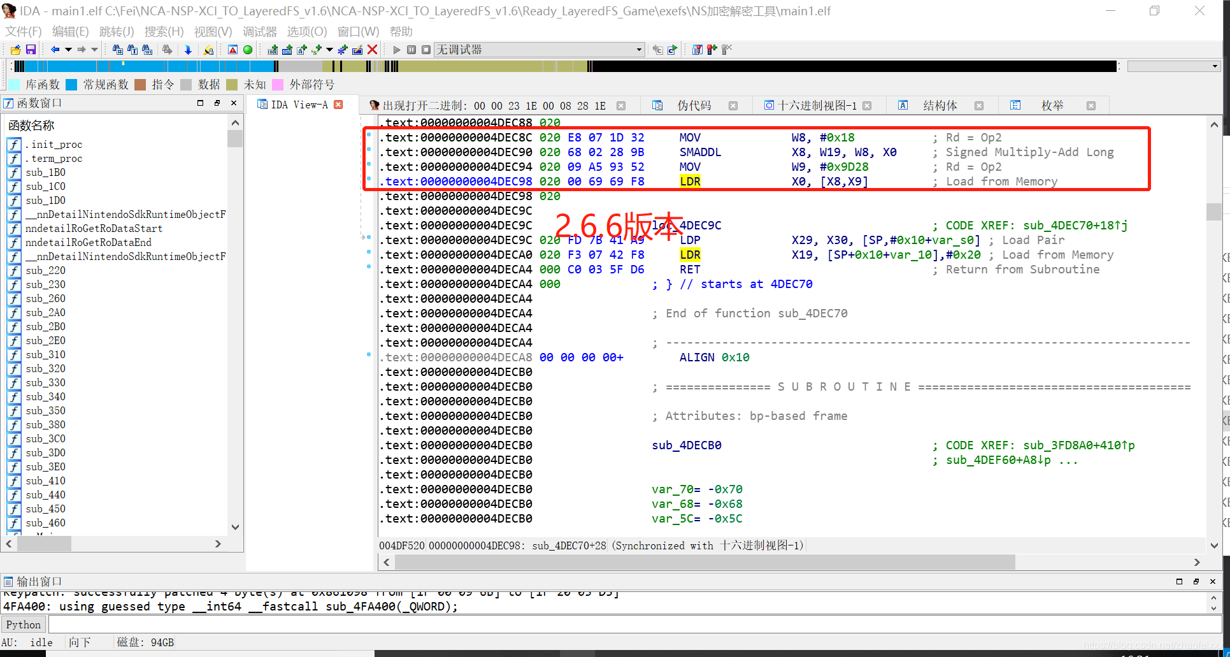Click the add code cross-reference icon
Screen dimensions: 1230x657
[x=273, y=50]
